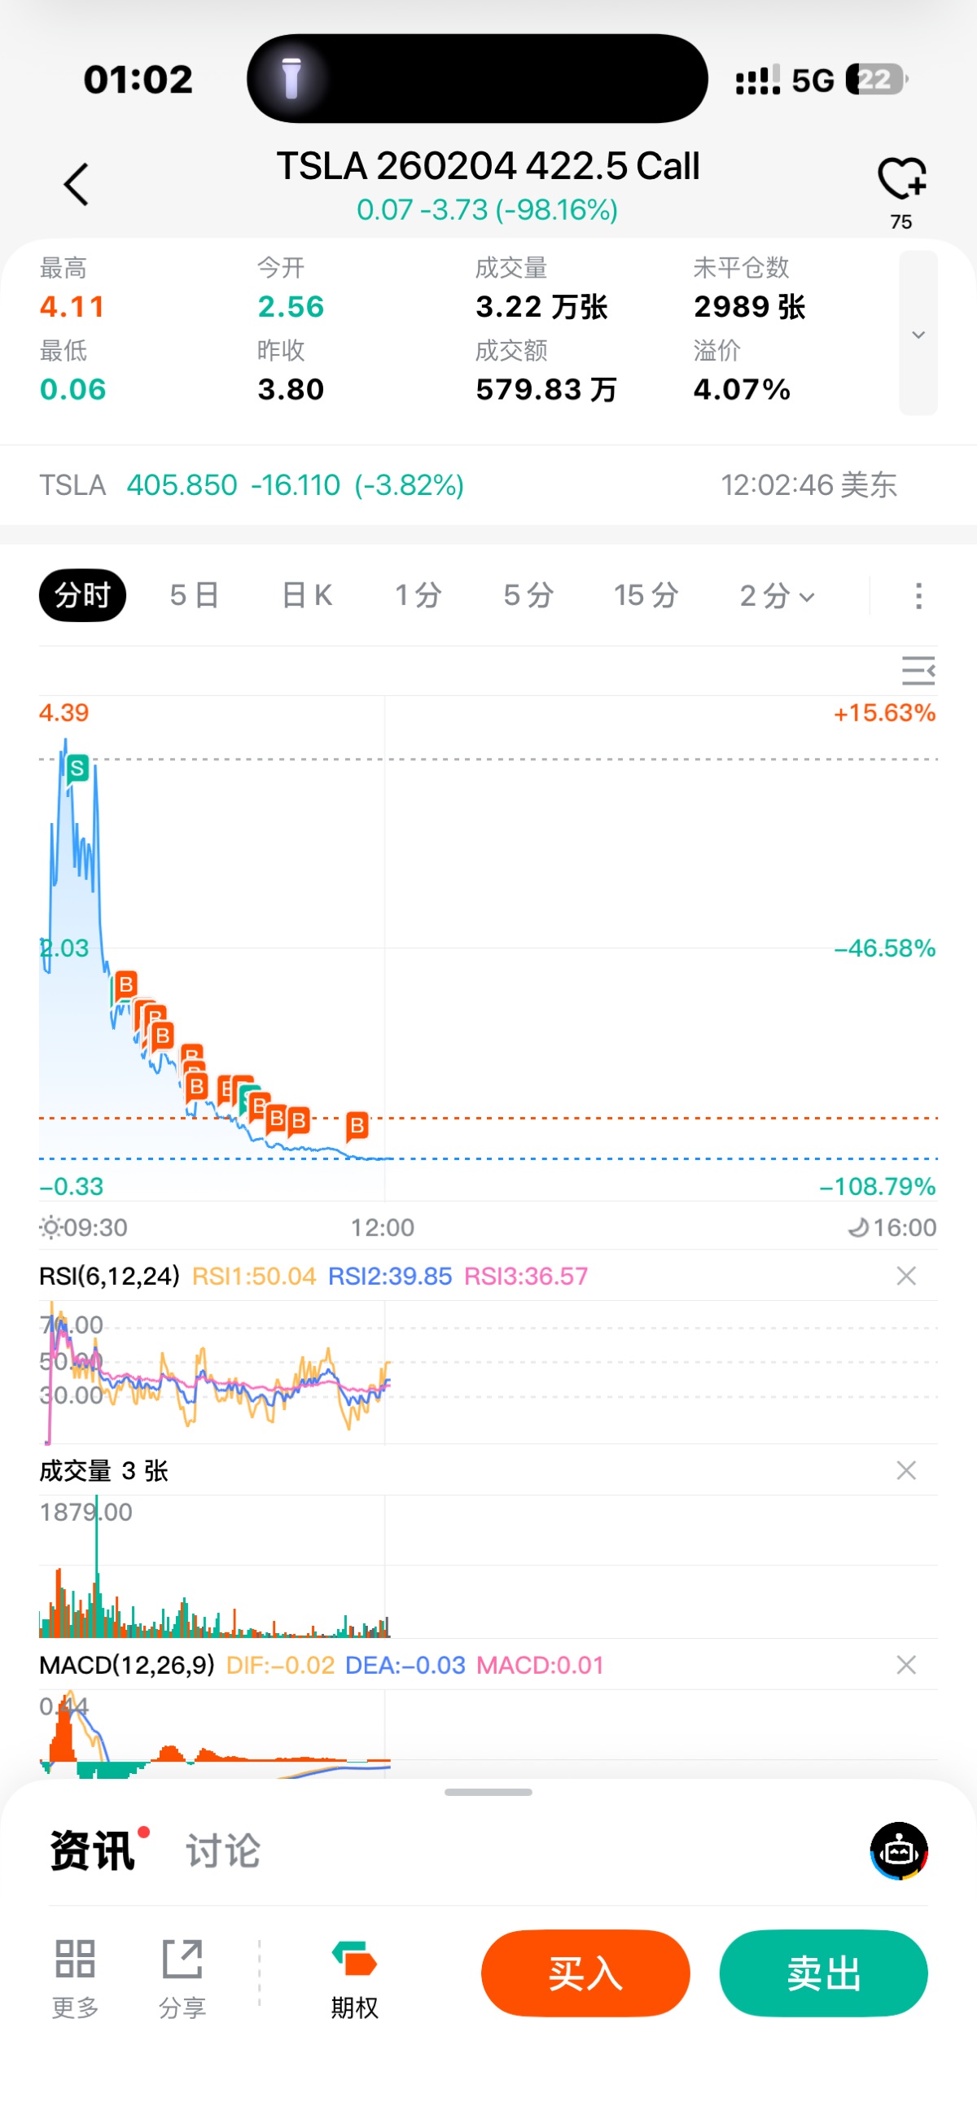The height and width of the screenshot is (2124, 977).
Task: Open the chart settings list icon
Action: pos(918,671)
